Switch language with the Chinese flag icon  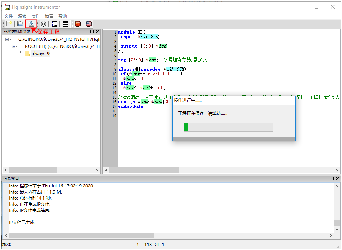78,24
